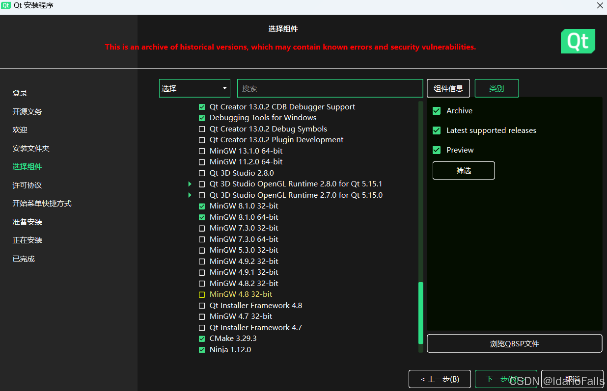Toggle the Latest supported releases checkbox
This screenshot has width=607, height=391.
(437, 130)
